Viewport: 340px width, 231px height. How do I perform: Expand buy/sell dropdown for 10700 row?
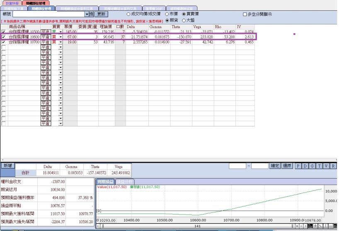[x=61, y=42]
